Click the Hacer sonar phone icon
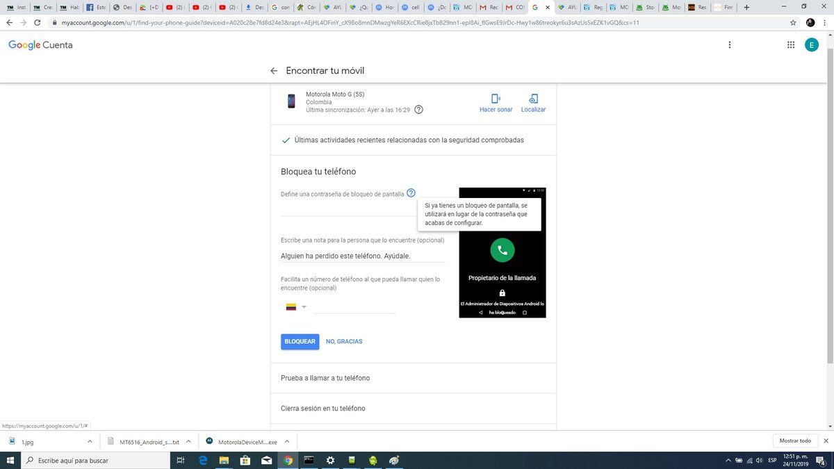Image resolution: width=834 pixels, height=469 pixels. [496, 99]
